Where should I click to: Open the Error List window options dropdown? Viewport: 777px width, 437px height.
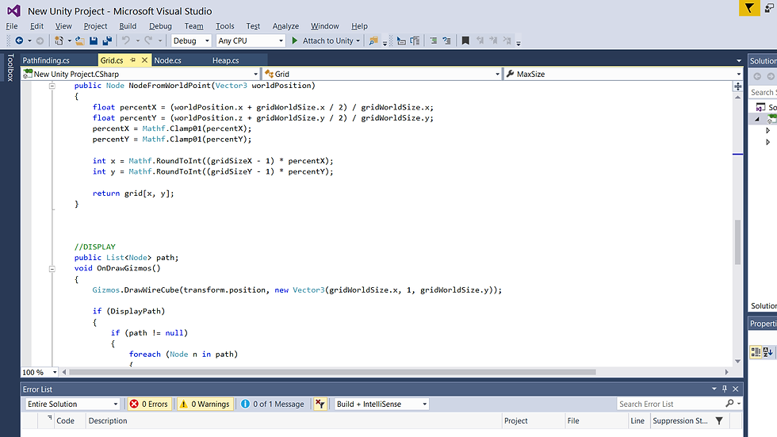click(714, 389)
